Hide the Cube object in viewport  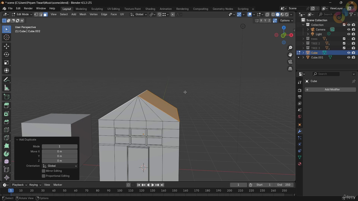pyautogui.click(x=349, y=53)
